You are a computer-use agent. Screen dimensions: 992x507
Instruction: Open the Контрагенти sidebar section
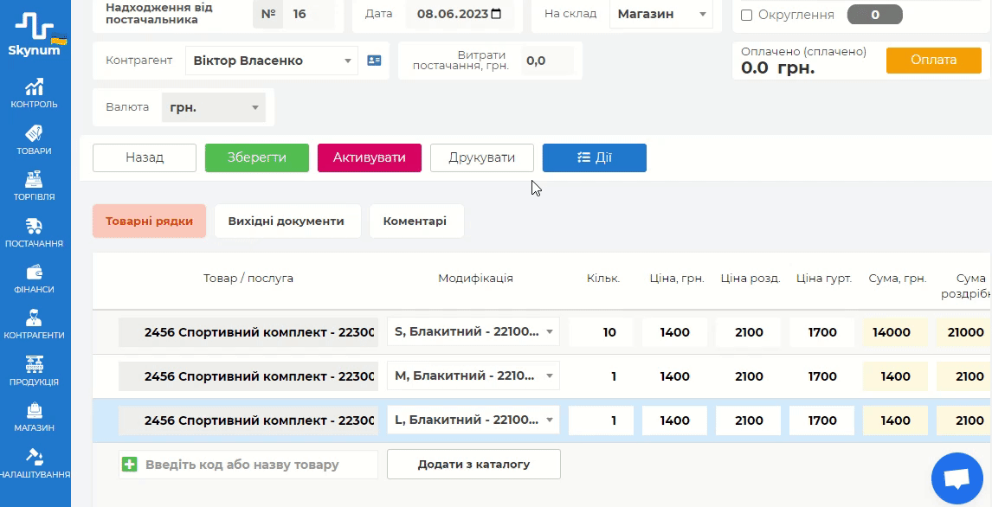pos(34,324)
